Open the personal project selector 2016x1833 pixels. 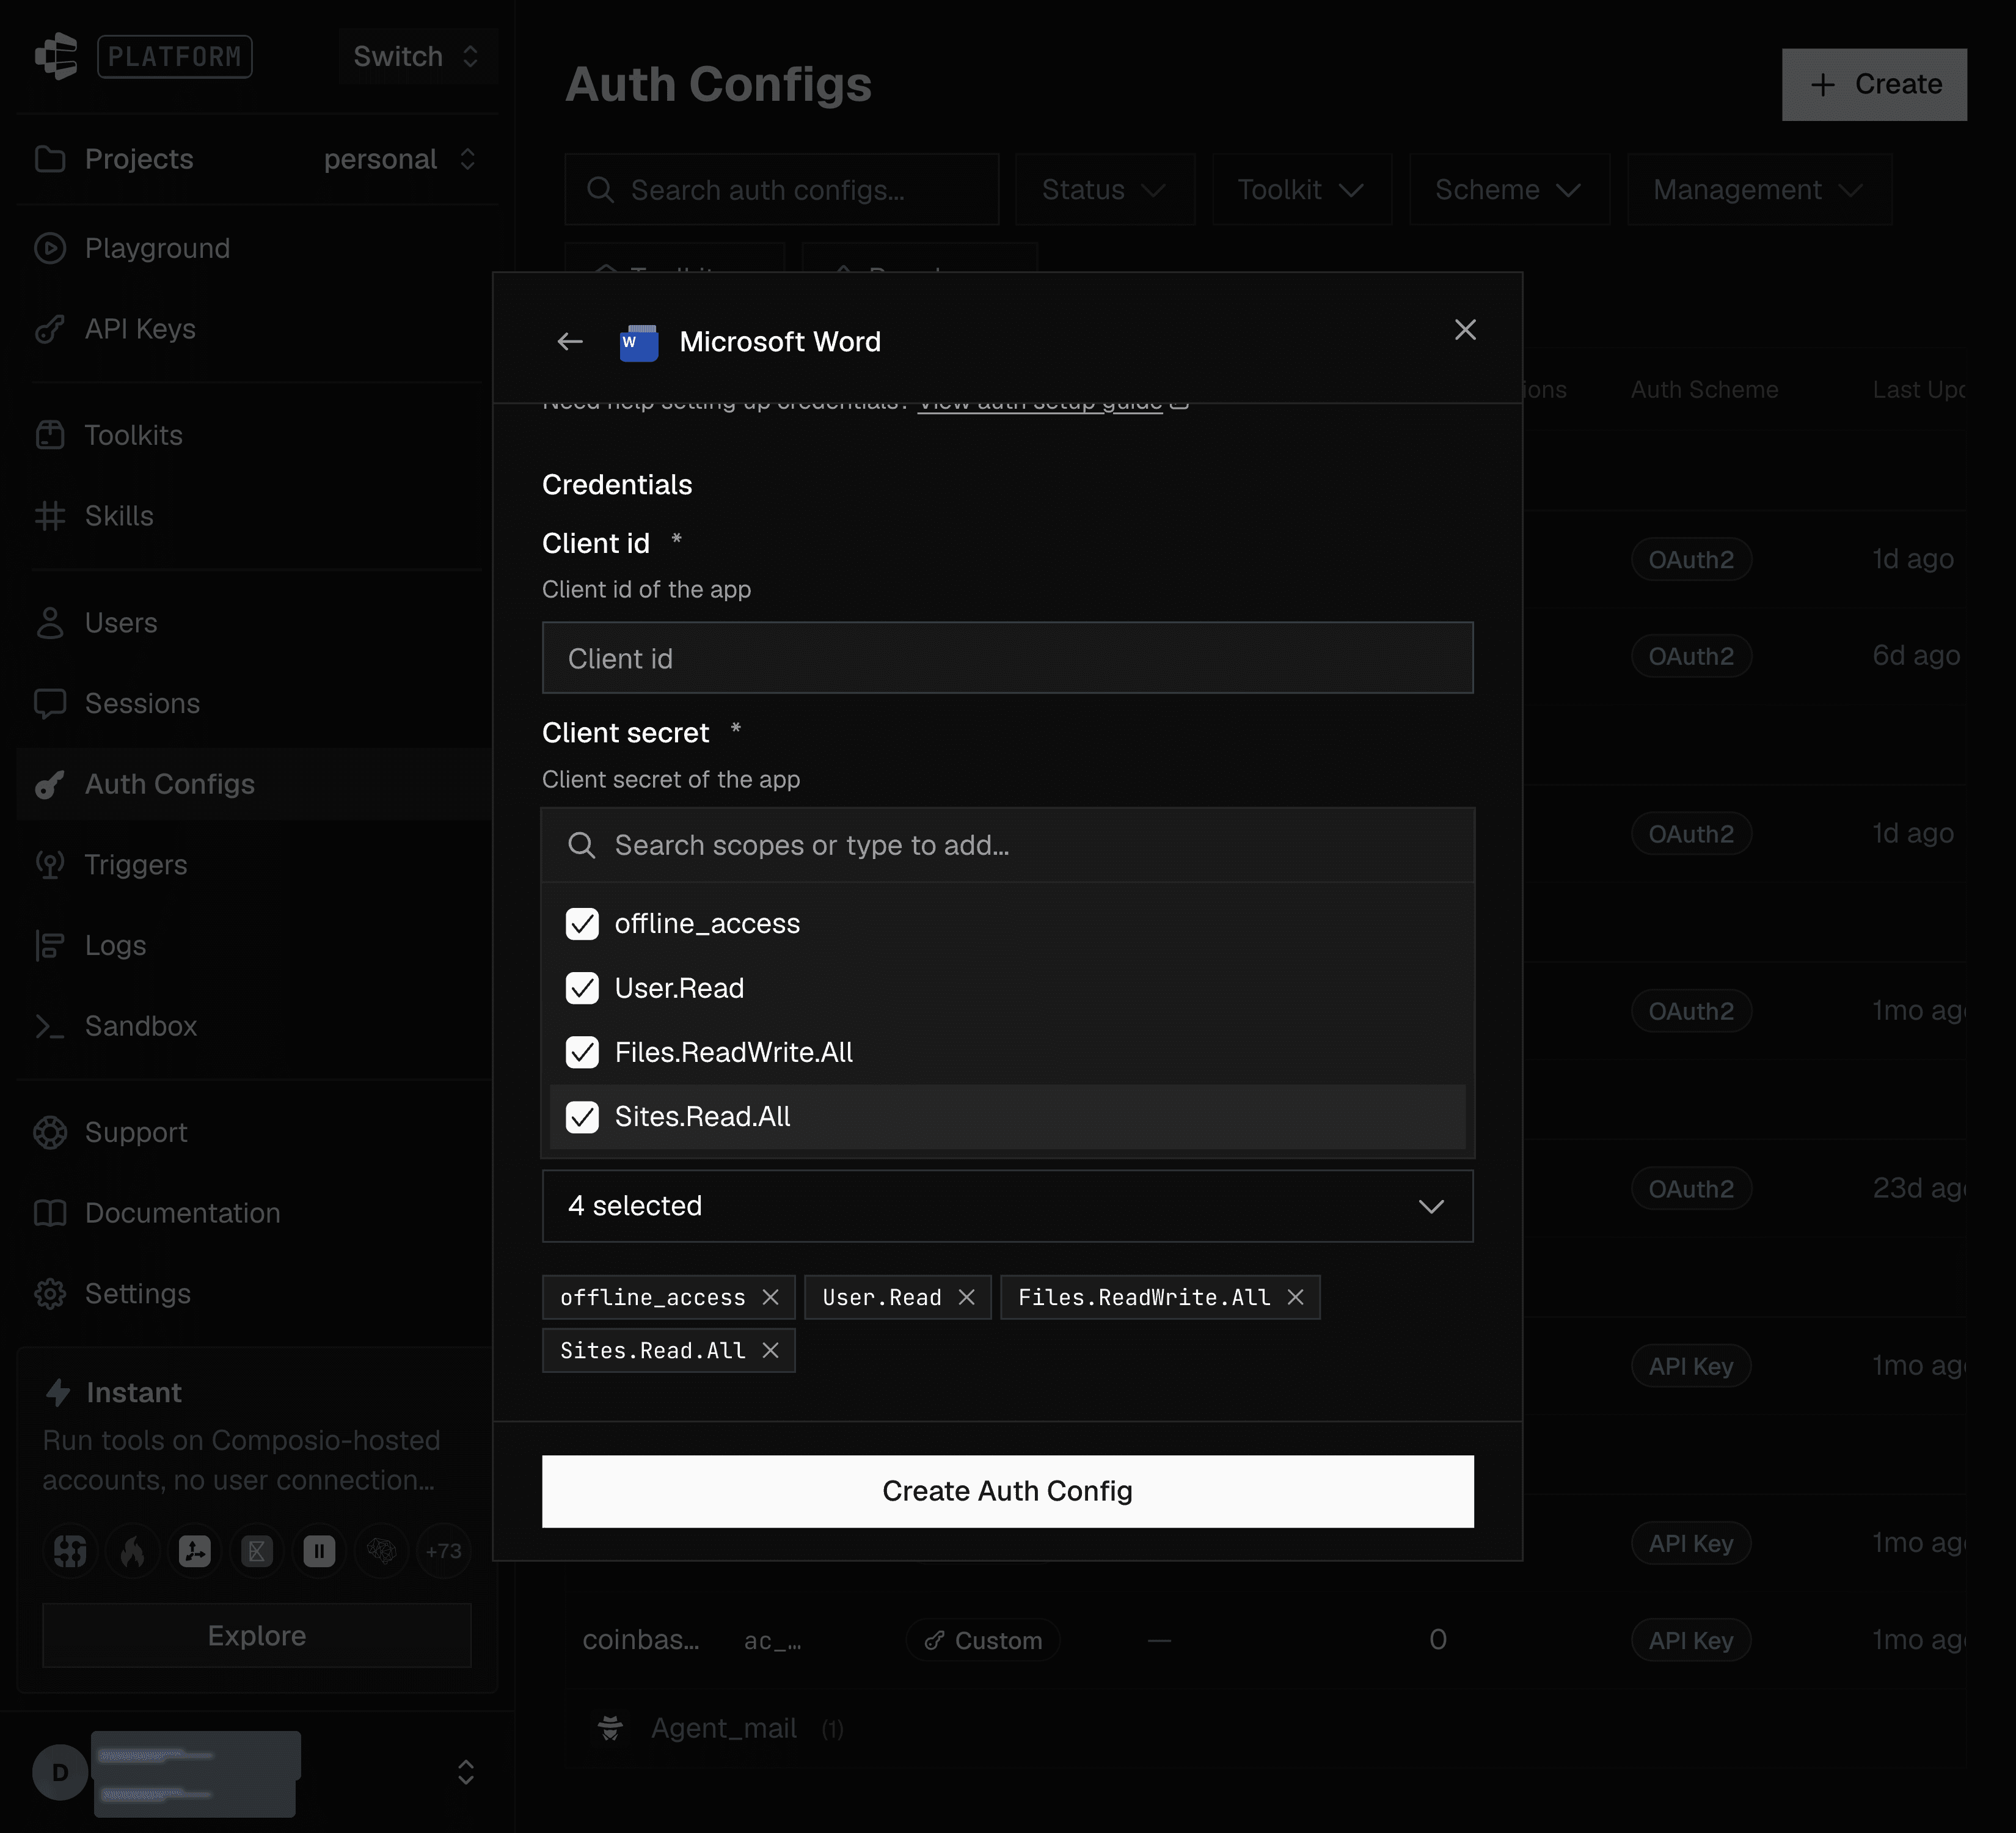pos(400,159)
